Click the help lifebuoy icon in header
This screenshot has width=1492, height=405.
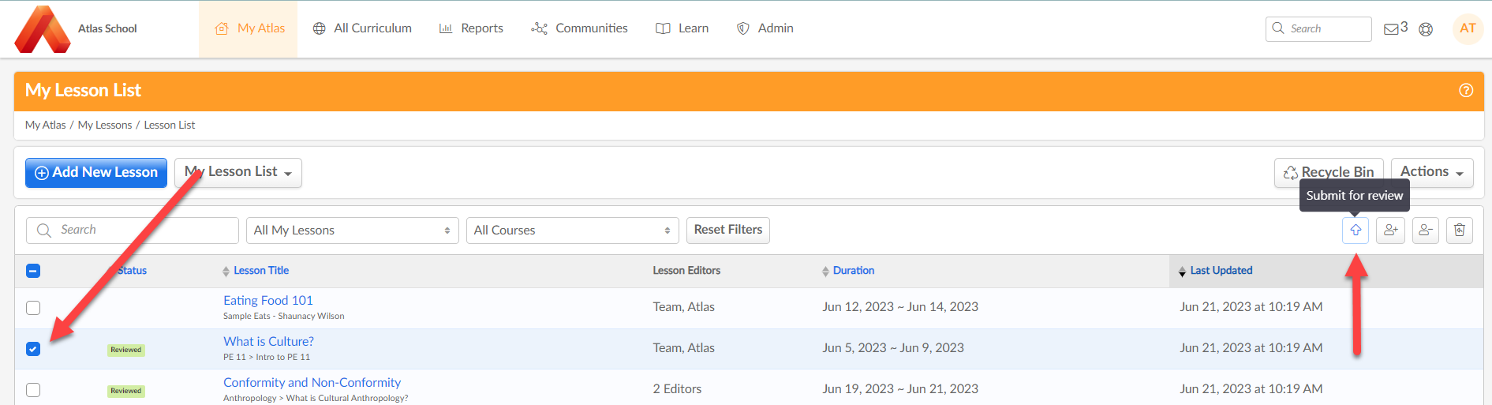1425,29
